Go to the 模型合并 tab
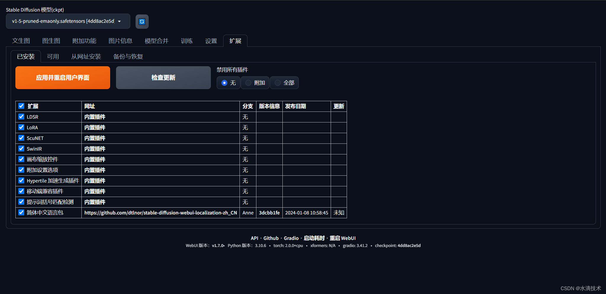Viewport: 606px width, 294px height. tap(157, 41)
